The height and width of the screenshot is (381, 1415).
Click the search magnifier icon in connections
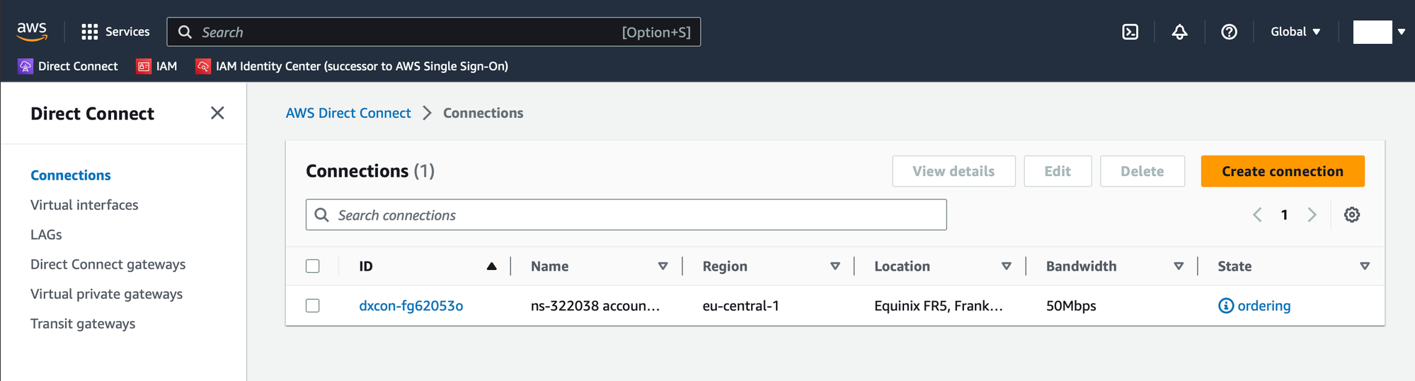click(x=321, y=215)
